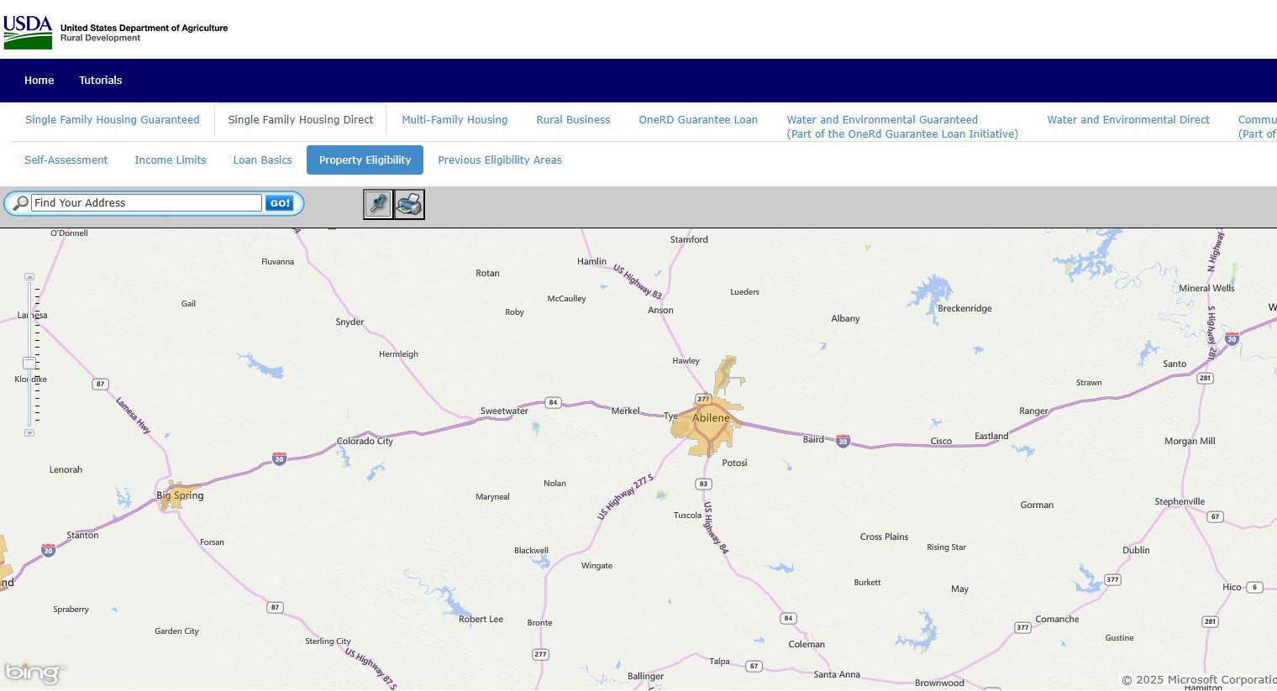Open the Income Limits section
The height and width of the screenshot is (691, 1277).
click(170, 160)
